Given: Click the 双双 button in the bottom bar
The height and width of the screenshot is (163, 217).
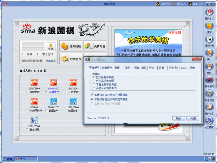Looking at the screenshot, I should click(x=8, y=159).
